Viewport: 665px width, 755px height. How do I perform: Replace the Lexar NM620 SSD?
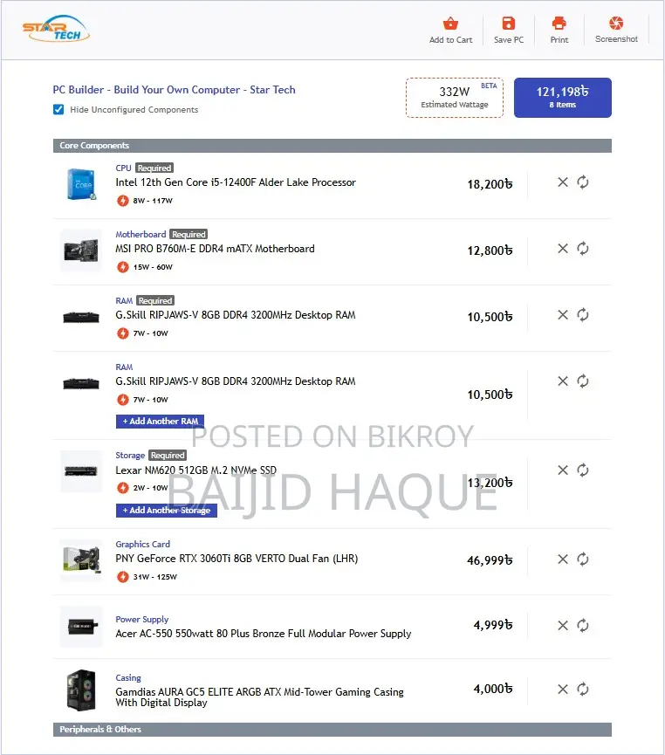[583, 470]
